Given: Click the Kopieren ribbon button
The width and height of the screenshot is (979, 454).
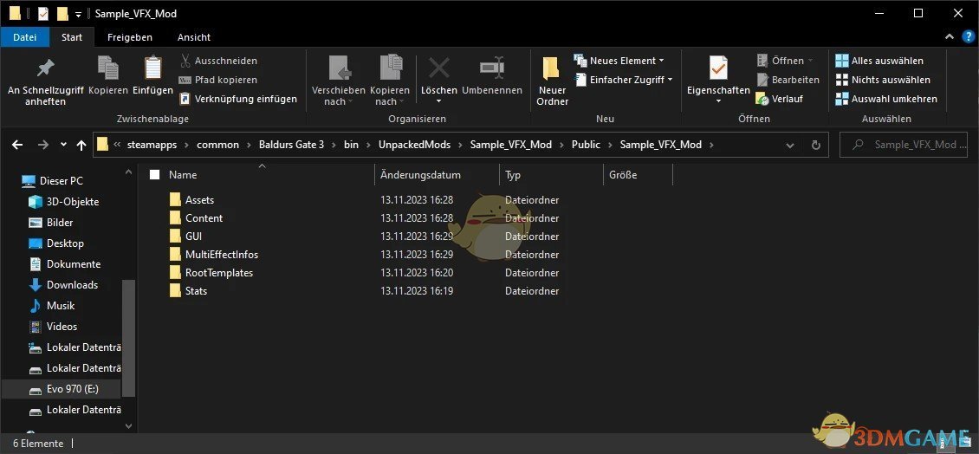Looking at the screenshot, I should (x=108, y=76).
